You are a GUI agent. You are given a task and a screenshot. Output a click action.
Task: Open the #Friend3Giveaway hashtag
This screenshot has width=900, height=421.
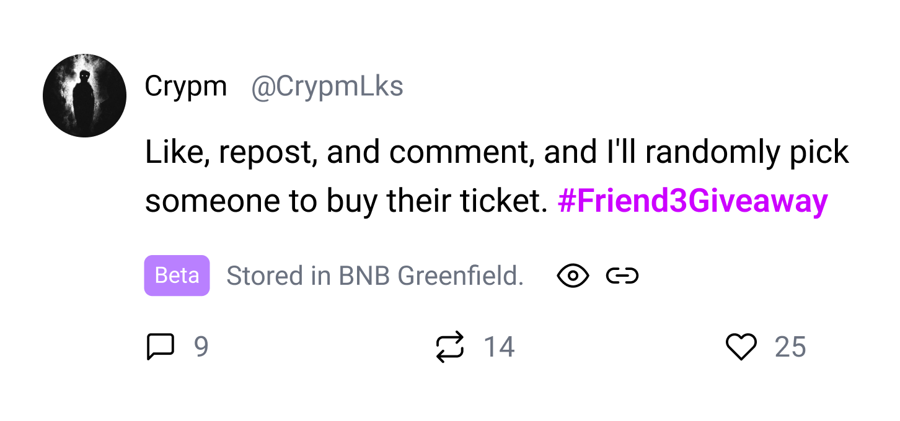[x=692, y=201]
